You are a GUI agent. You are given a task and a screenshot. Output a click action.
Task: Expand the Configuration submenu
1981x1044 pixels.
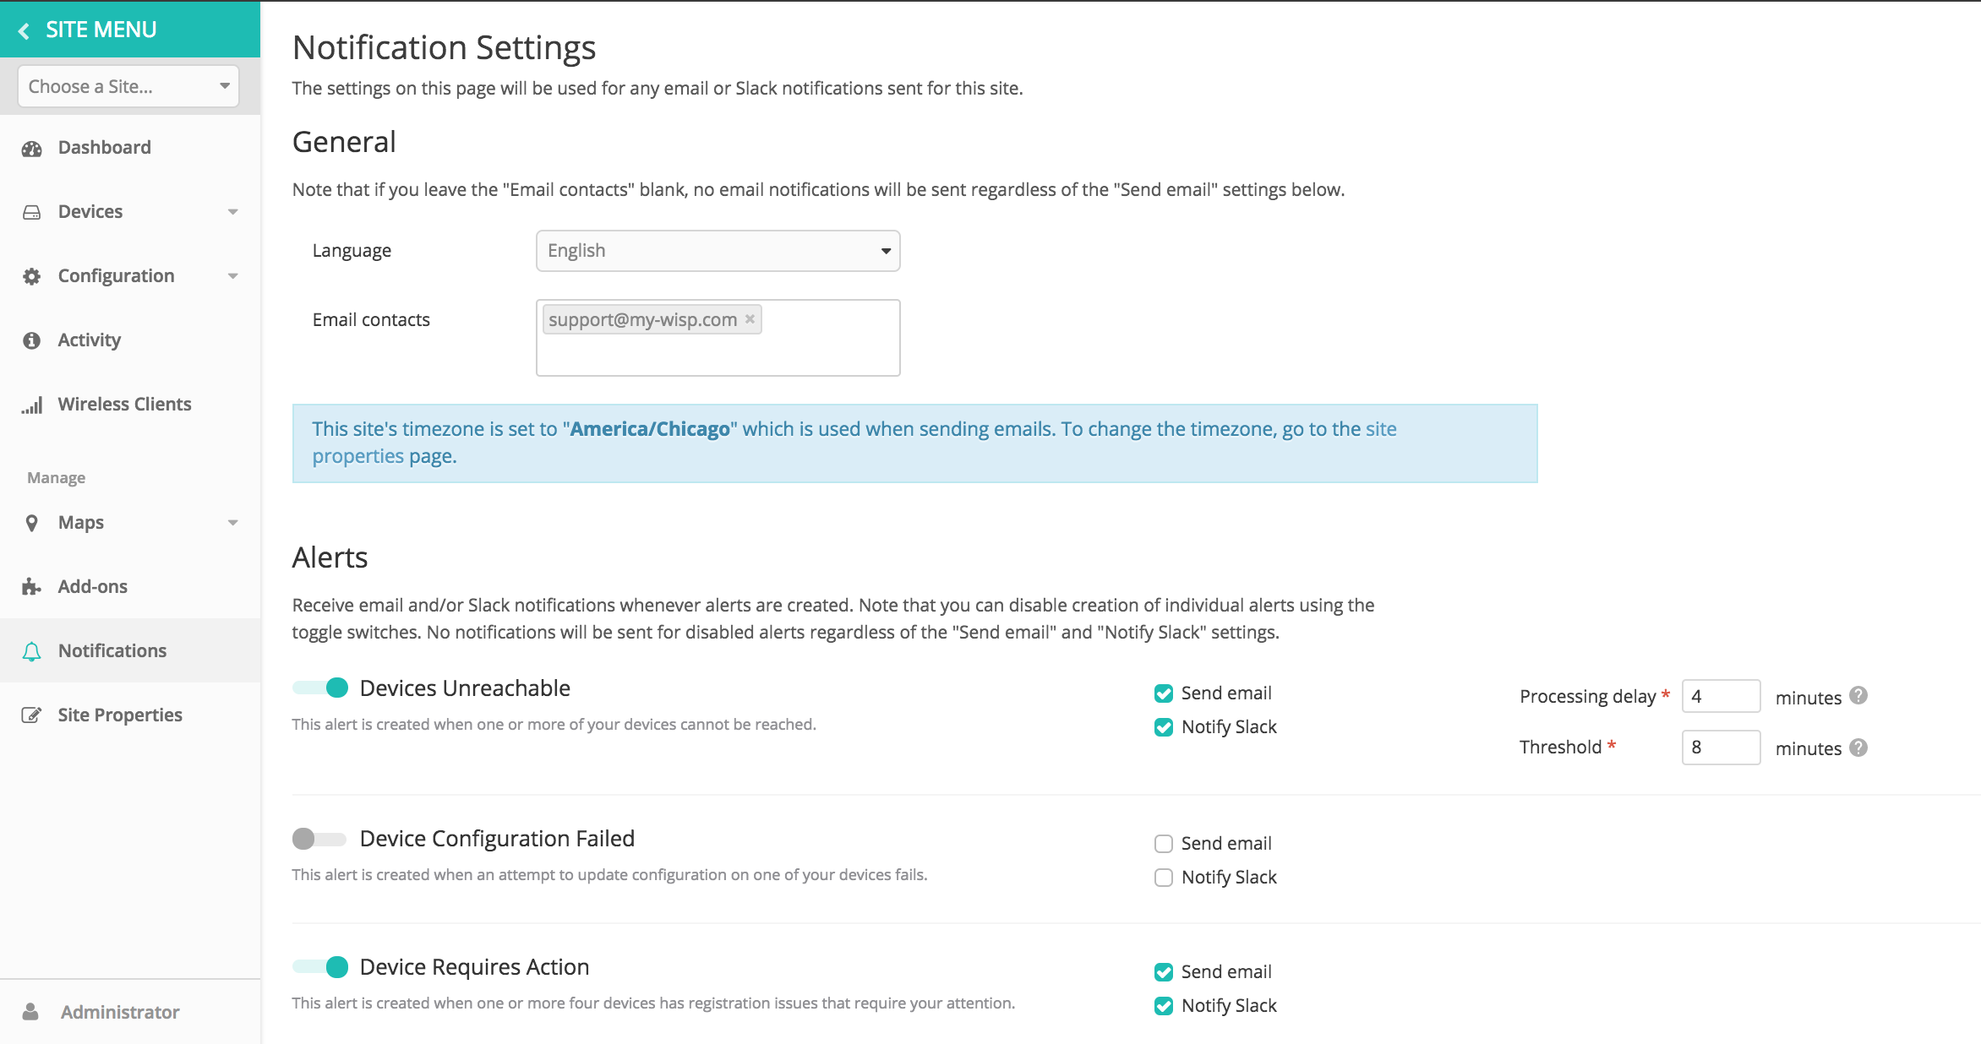(233, 275)
